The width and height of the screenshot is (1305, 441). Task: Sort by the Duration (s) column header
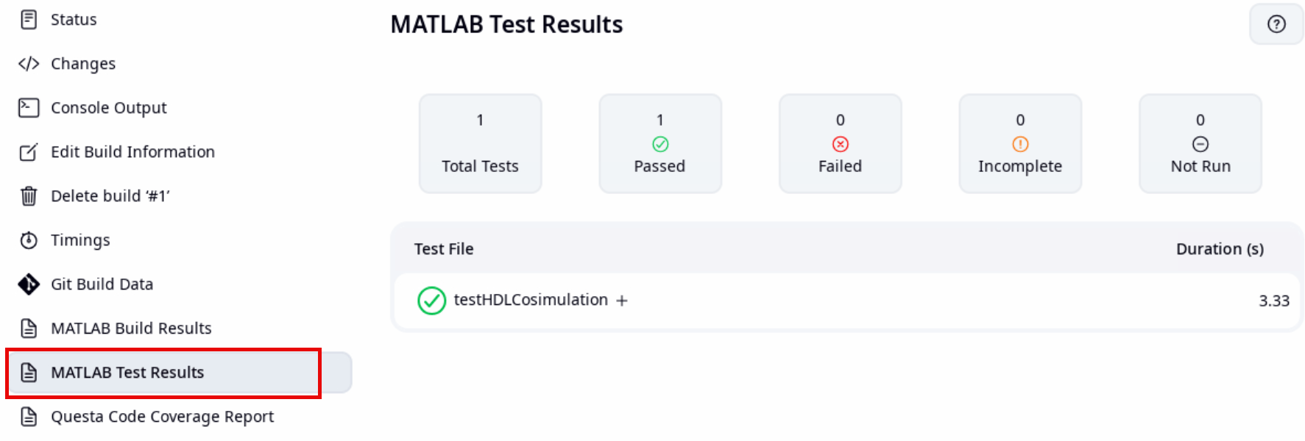point(1220,249)
